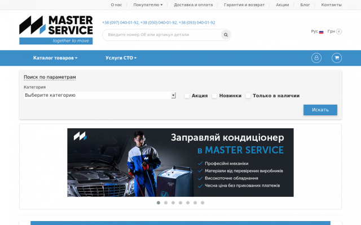Go to second carousel slide dot
The image size is (361, 225).
pos(166,202)
